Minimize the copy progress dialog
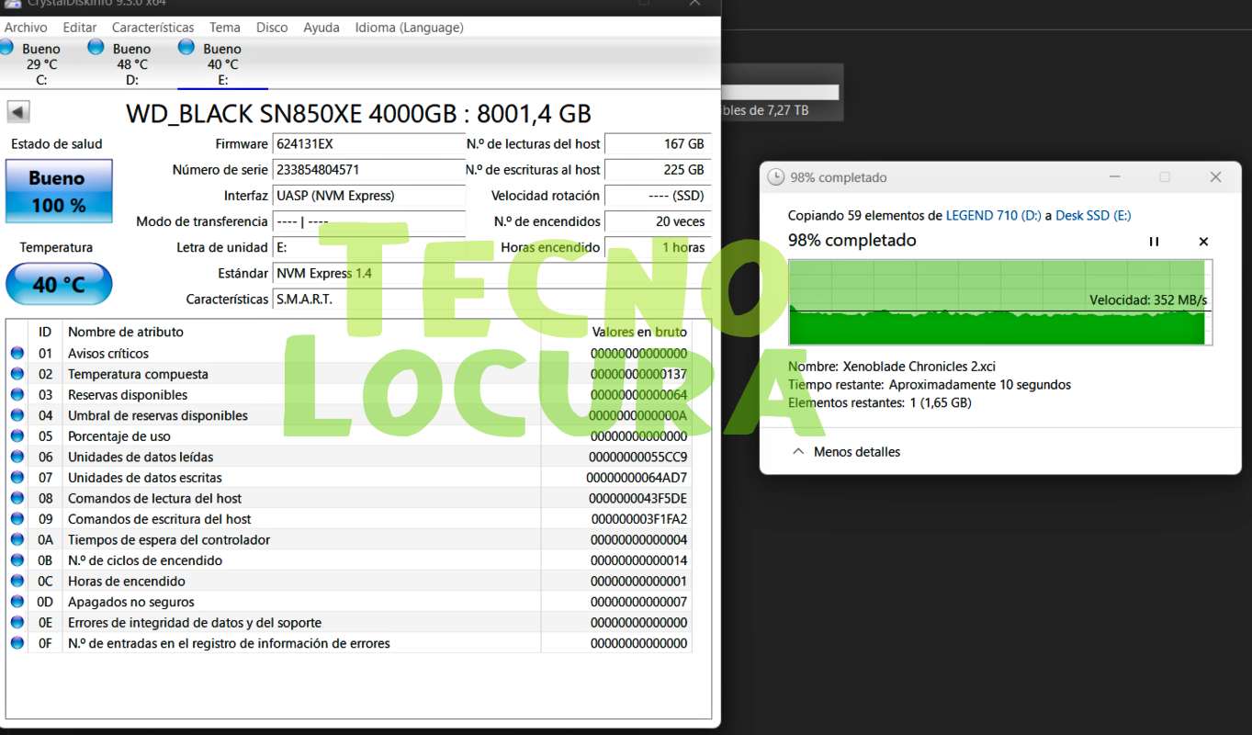 click(1114, 177)
